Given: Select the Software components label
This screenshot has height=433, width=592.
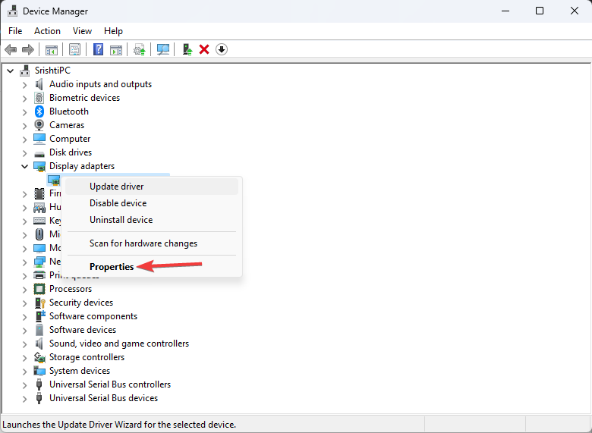Looking at the screenshot, I should coord(93,316).
